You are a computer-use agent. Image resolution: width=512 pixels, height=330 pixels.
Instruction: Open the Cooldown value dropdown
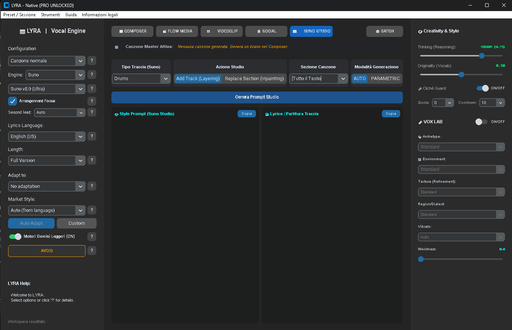point(492,103)
